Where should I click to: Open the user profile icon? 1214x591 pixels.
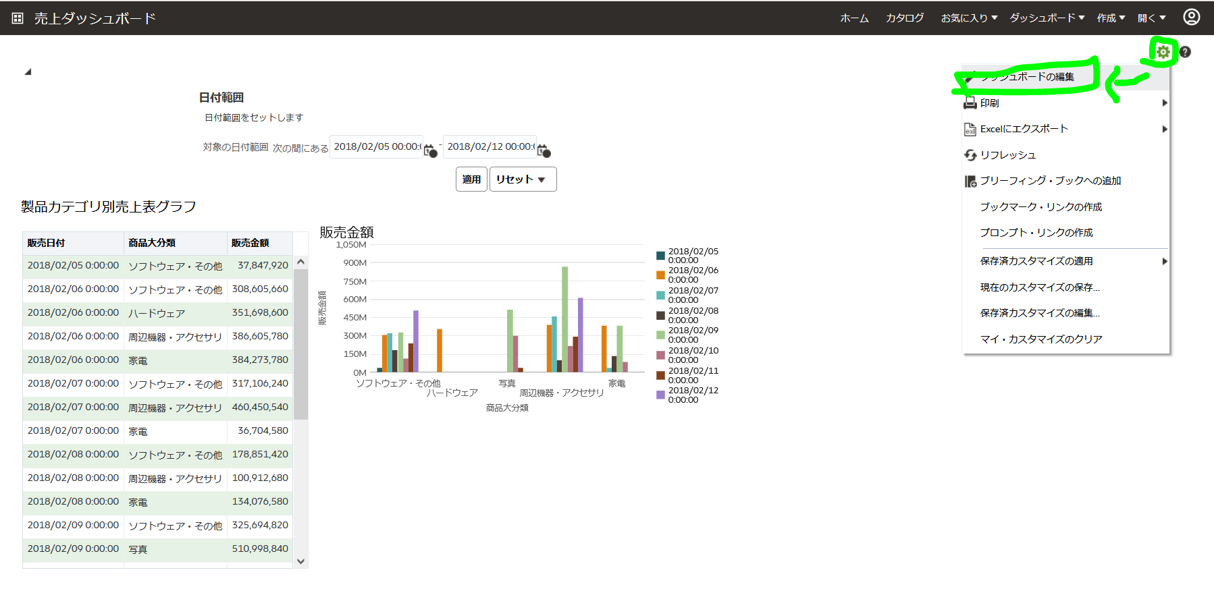coord(1192,17)
